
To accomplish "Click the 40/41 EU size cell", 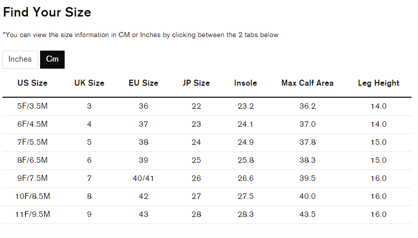I will [143, 178].
